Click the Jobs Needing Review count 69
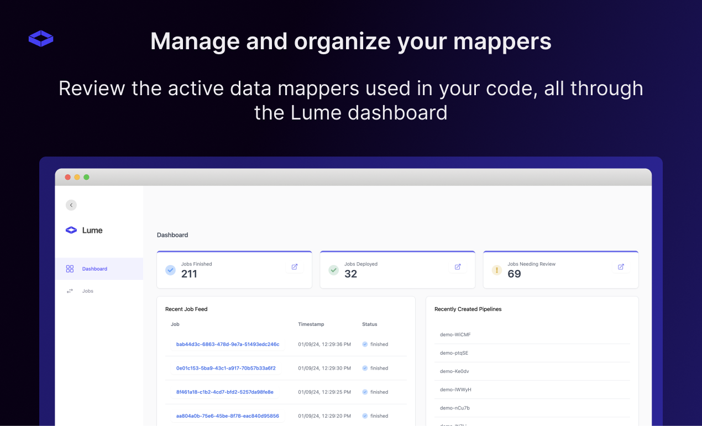Viewport: 702px width, 426px height. 515,274
